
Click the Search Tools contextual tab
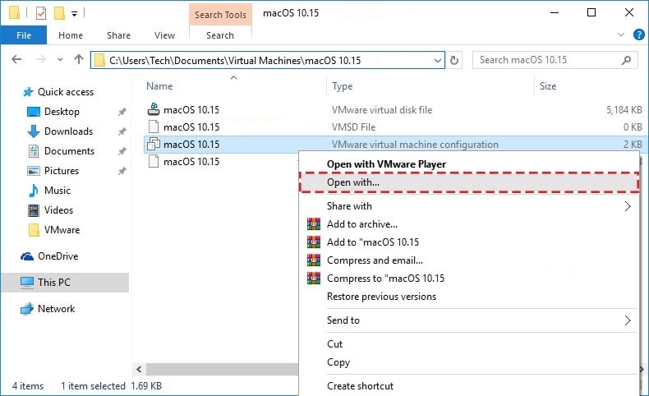coord(220,15)
